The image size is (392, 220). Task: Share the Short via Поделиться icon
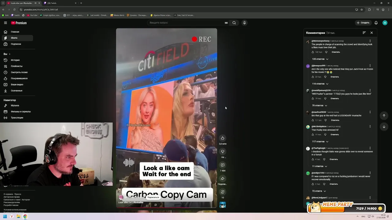tap(223, 178)
